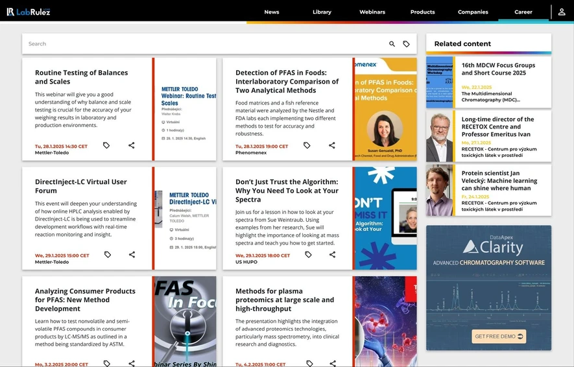Open the tag filter icon in search bar
Screen dimensions: 574x367
coord(406,44)
